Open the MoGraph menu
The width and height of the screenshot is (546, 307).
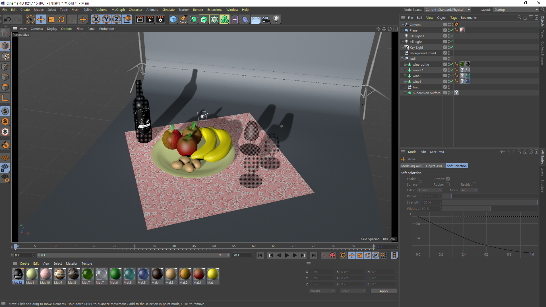[x=118, y=10]
